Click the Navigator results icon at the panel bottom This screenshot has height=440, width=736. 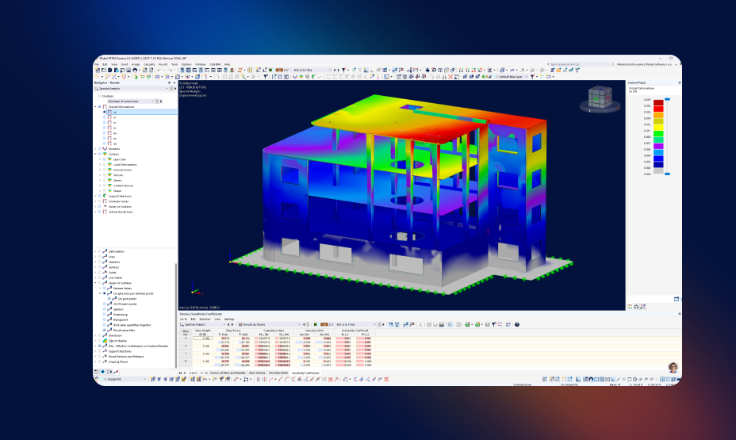(116, 372)
